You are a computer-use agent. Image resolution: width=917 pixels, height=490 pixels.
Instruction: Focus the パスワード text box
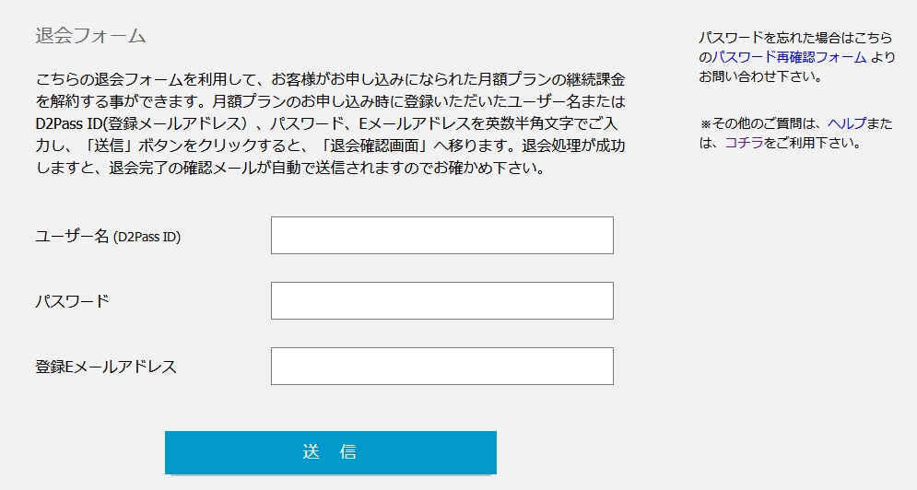[441, 301]
